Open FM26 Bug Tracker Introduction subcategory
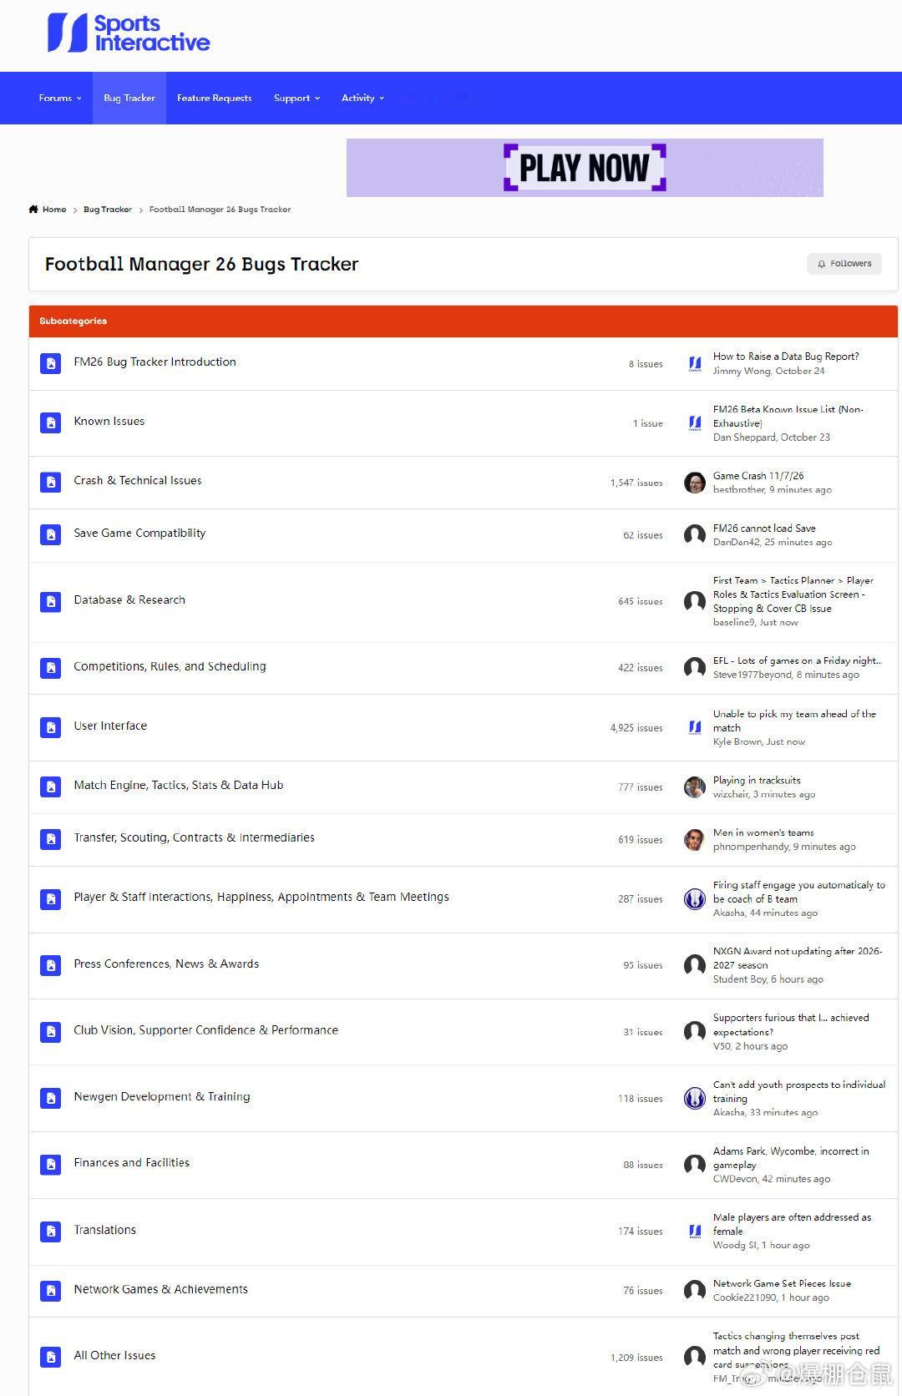 [155, 362]
